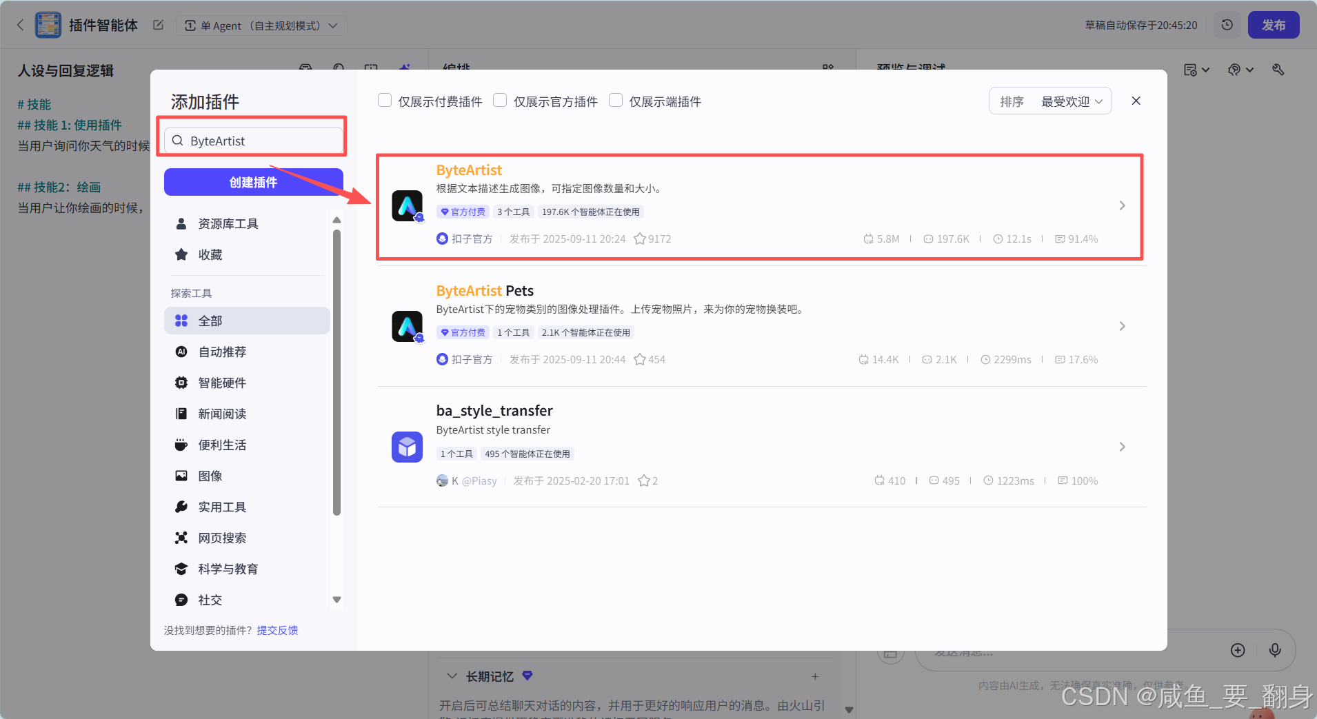Click the ba_style_transfer plugin title

pyautogui.click(x=494, y=411)
